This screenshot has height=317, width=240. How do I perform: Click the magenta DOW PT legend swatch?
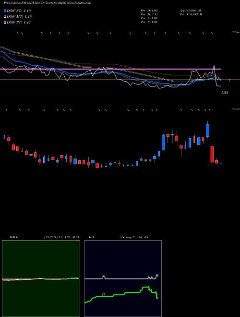click(5, 23)
